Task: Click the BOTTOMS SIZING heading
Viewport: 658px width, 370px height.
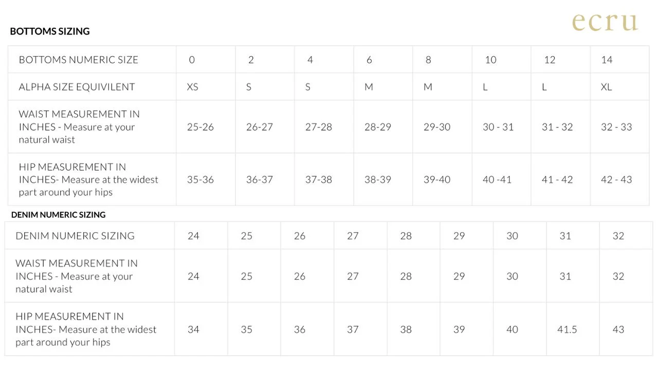Action: click(50, 31)
